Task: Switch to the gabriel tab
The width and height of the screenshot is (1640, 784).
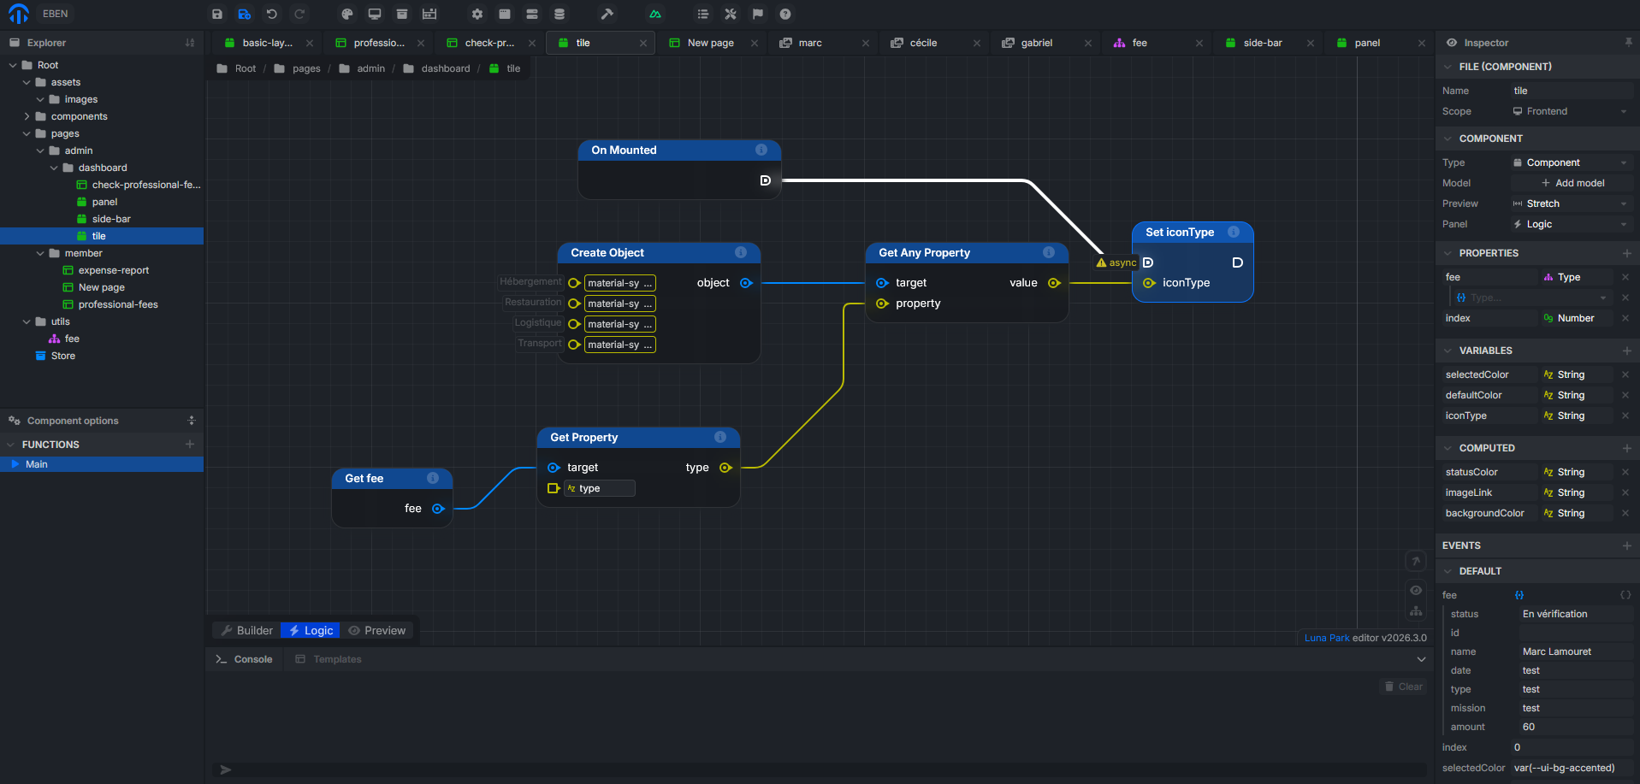Action: 1036,43
